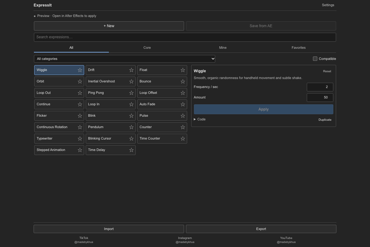
Task: Create a new expression with + New
Action: tap(109, 26)
